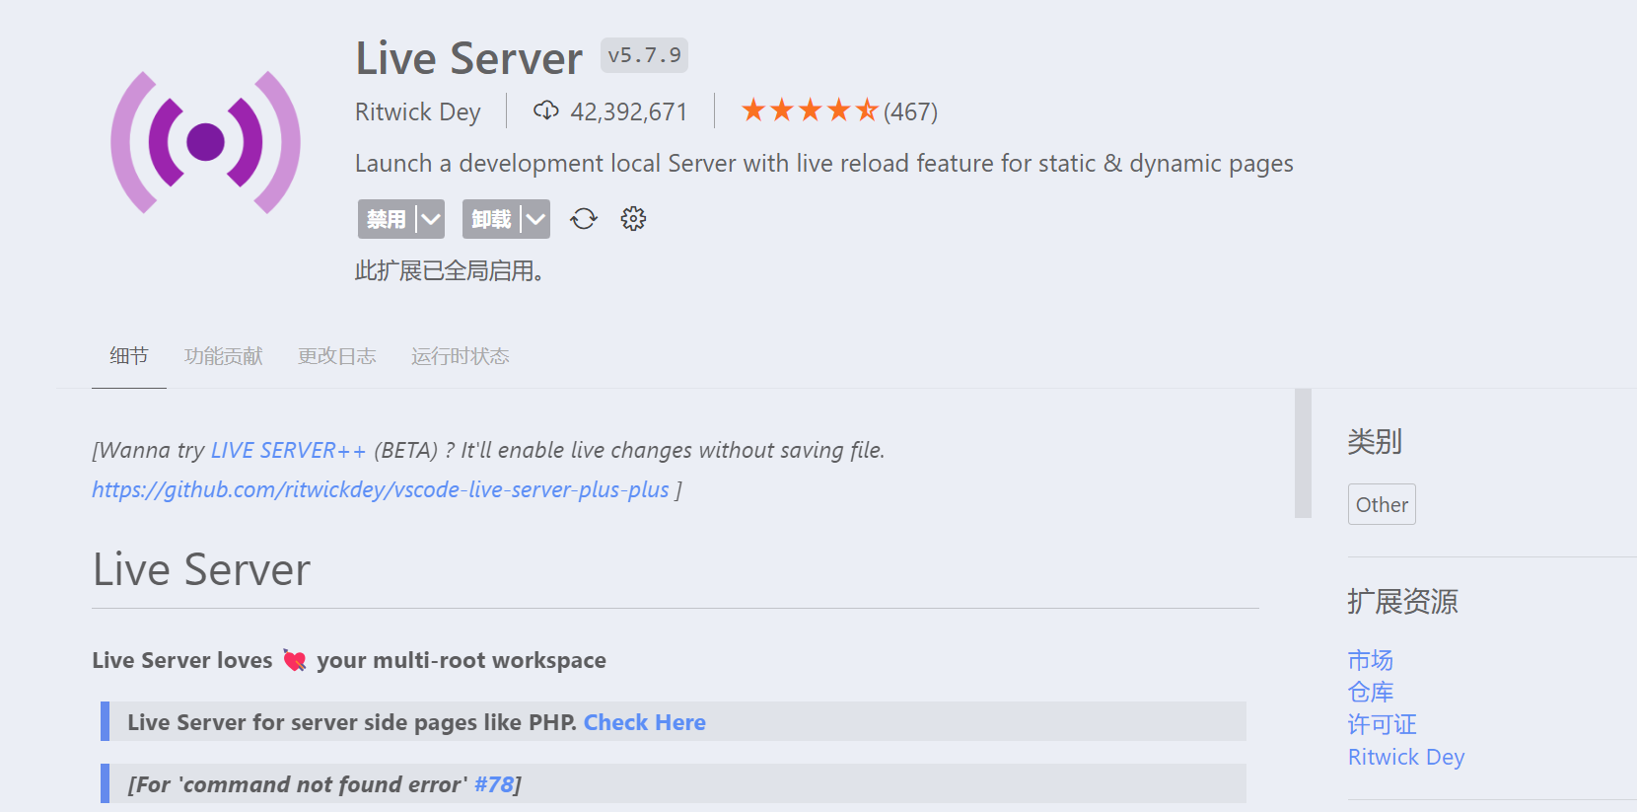Open the 更改日志 tab
The image size is (1637, 812).
coord(337,356)
